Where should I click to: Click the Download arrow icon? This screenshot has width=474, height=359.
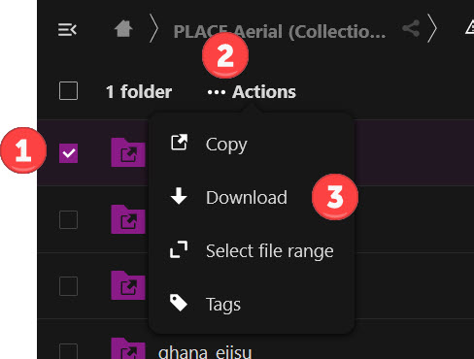coord(179,196)
